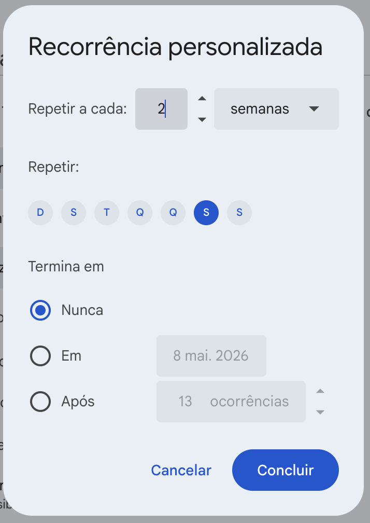Click Cancelar to dismiss the dialog
Viewport: 370px width, 523px height.
[x=181, y=470]
